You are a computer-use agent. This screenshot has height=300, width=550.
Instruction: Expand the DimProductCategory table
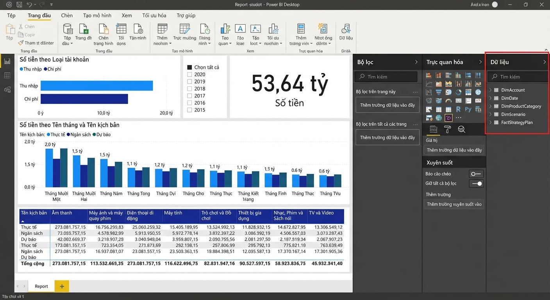[x=491, y=106]
